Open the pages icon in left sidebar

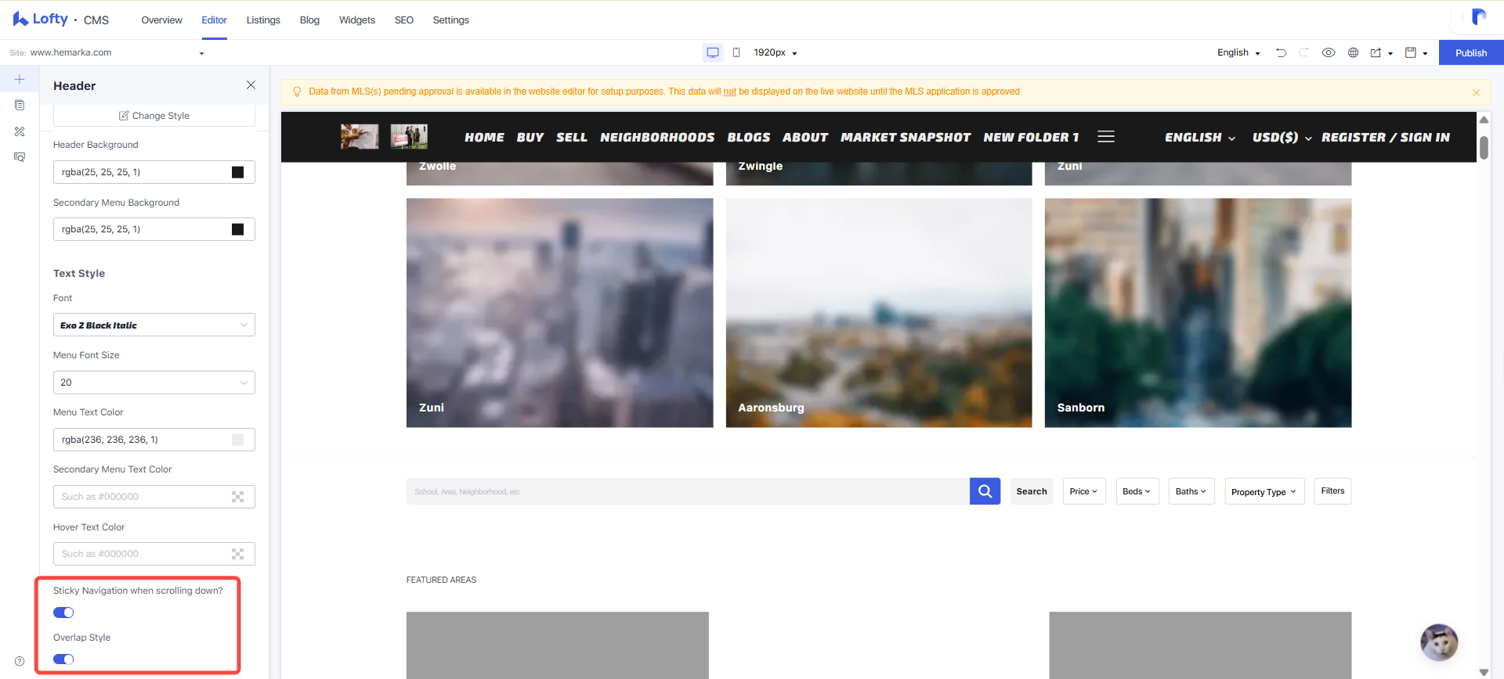point(20,105)
